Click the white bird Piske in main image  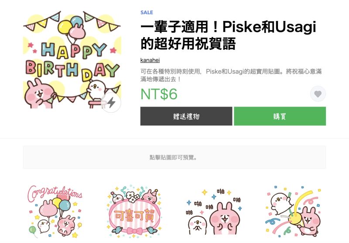point(96,90)
